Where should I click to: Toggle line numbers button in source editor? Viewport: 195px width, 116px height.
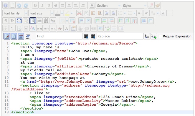click(x=14, y=36)
